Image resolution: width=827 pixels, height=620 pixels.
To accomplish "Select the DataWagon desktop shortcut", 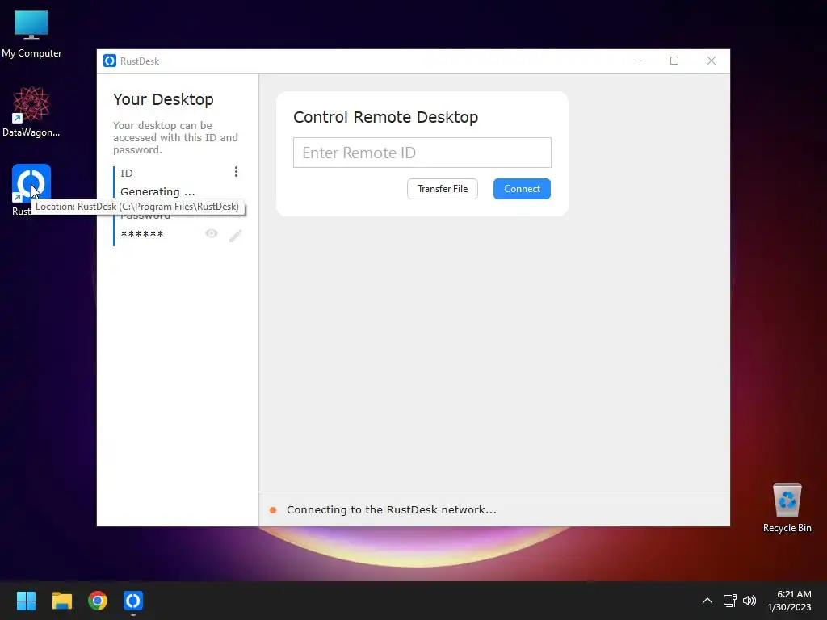I will [31, 111].
